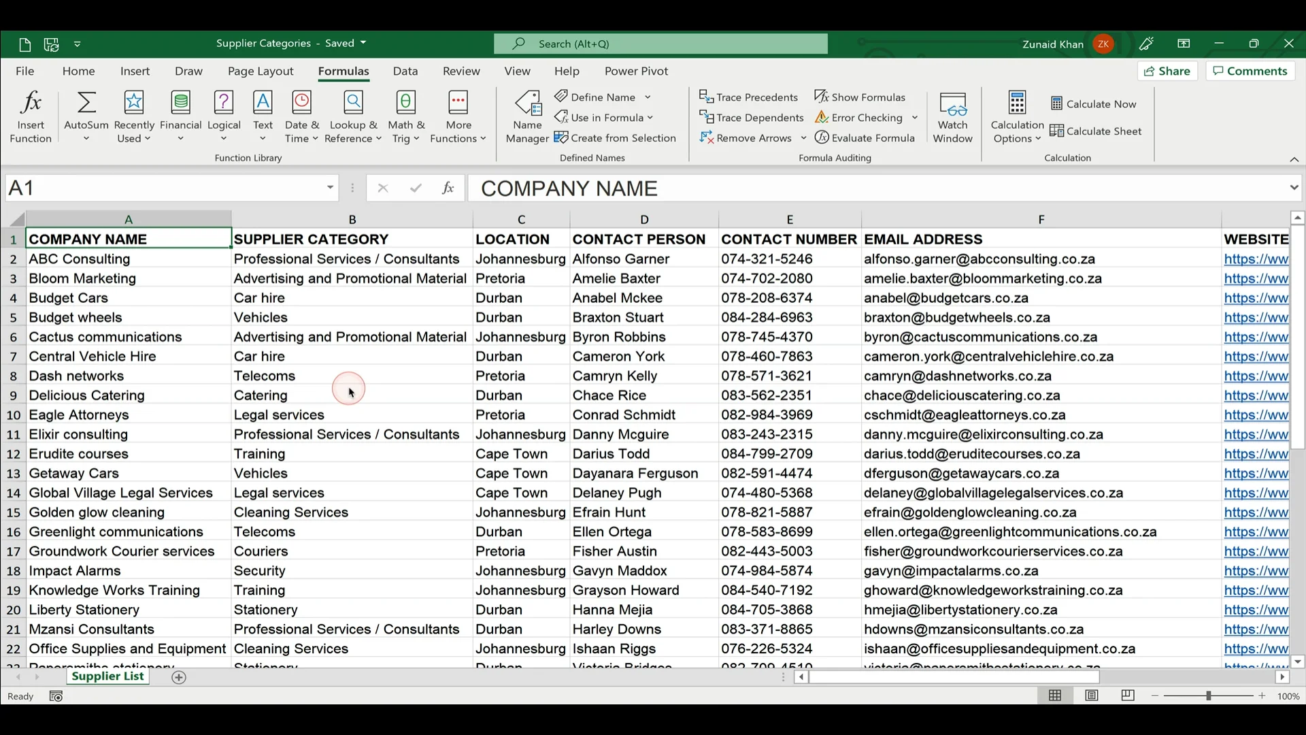Click the Share button
This screenshot has width=1306, height=735.
click(1167, 71)
